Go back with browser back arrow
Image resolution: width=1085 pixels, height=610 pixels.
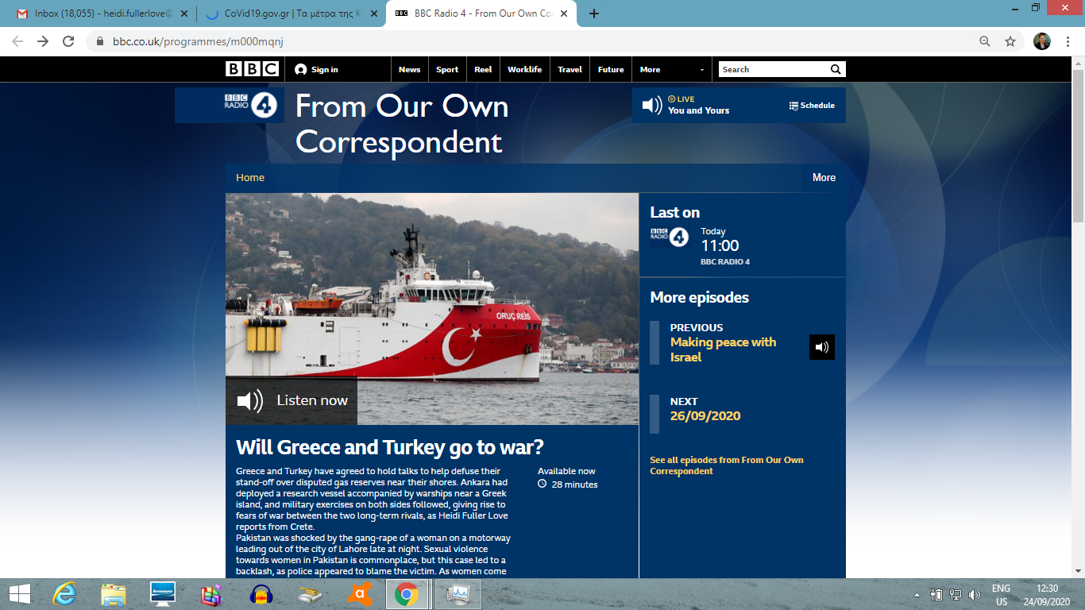point(17,41)
